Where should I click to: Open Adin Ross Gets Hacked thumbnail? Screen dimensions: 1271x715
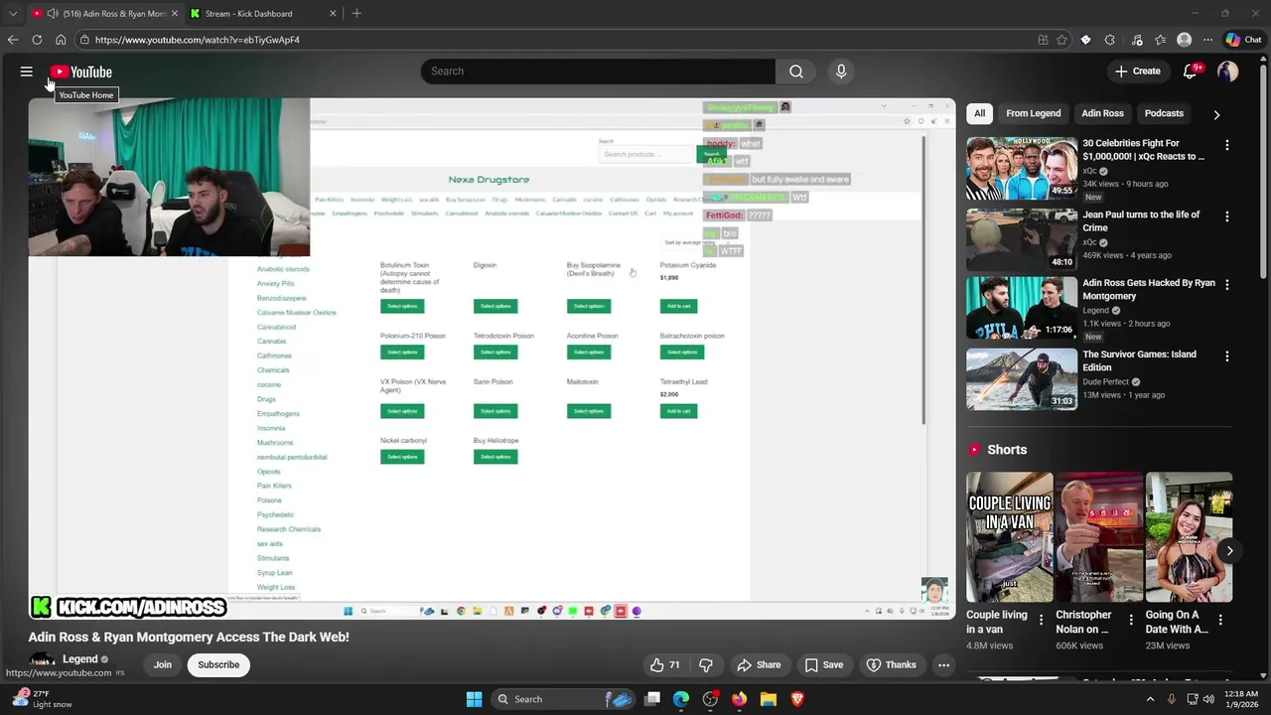pyautogui.click(x=1021, y=308)
